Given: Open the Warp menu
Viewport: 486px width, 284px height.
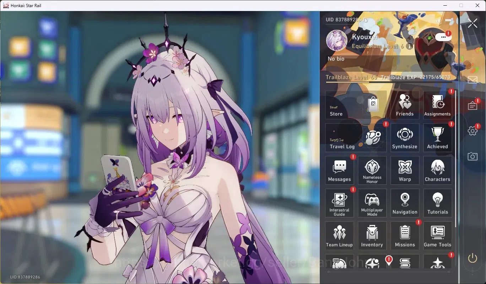Looking at the screenshot, I should point(405,170).
